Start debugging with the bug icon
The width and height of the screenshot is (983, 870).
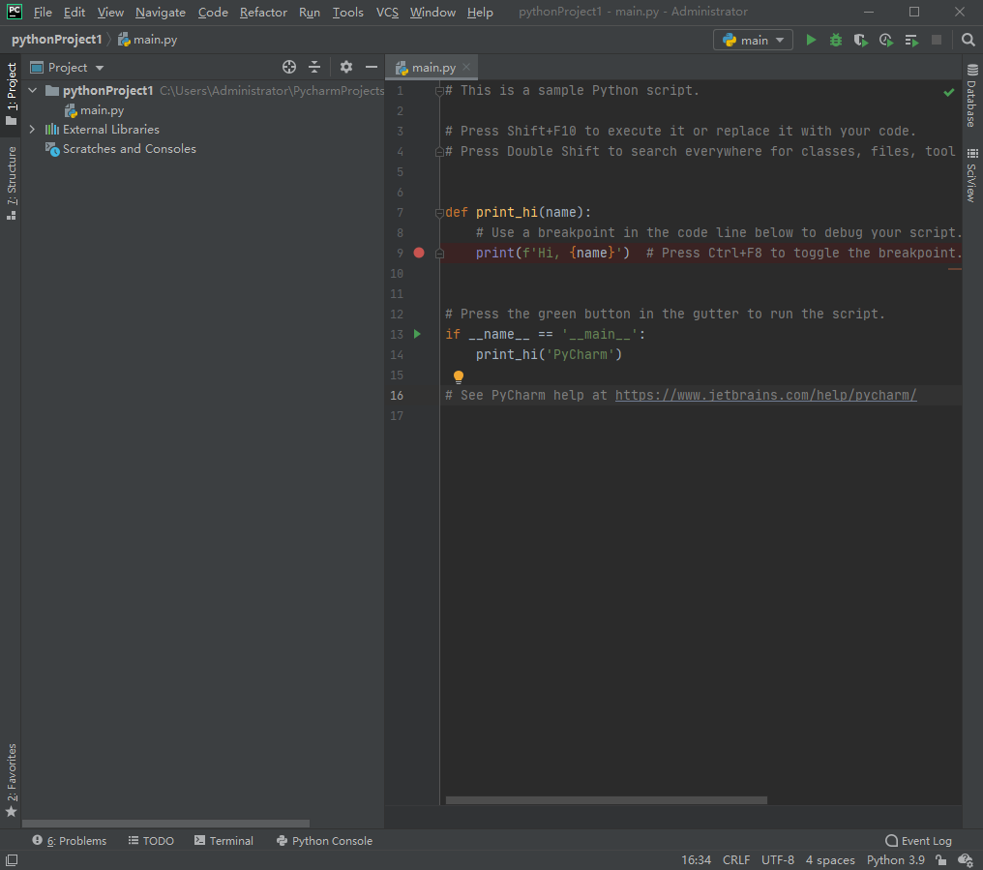[x=836, y=40]
